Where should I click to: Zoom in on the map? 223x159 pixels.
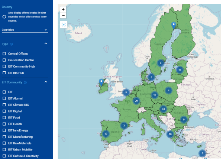63,9
